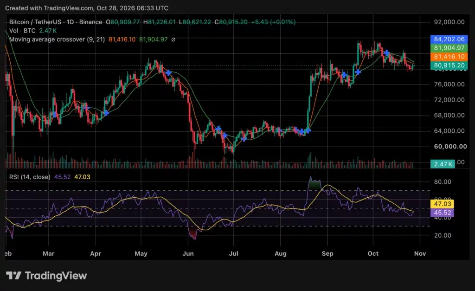Viewport: 475px width, 291px height.
Task: Click the Mar label on the time axis
Action: [48, 253]
